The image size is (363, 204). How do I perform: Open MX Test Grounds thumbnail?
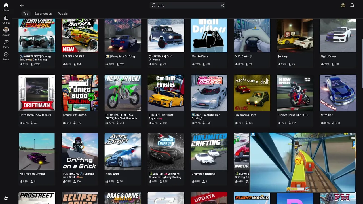(x=123, y=93)
